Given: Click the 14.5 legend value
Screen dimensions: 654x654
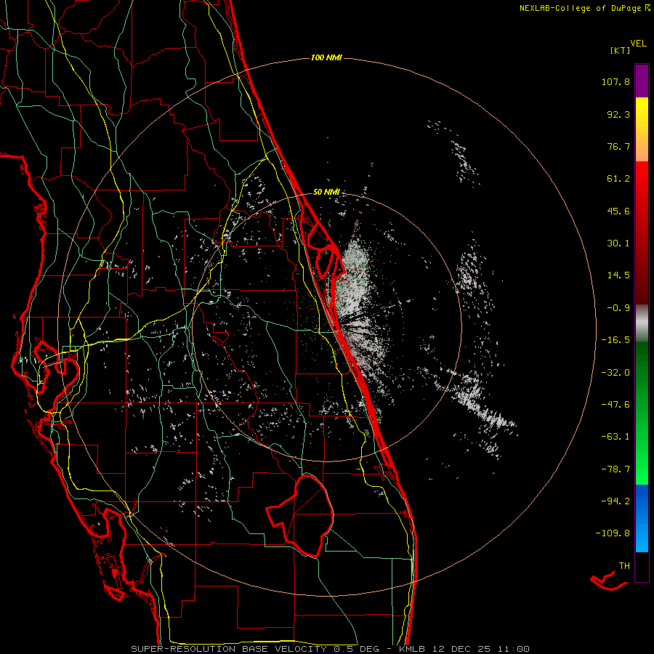Looking at the screenshot, I should coord(618,275).
